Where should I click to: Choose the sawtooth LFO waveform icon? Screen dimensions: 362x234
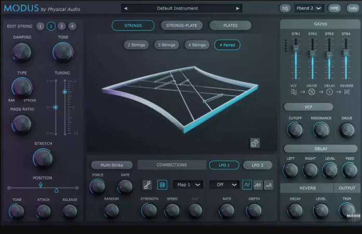(x=258, y=185)
